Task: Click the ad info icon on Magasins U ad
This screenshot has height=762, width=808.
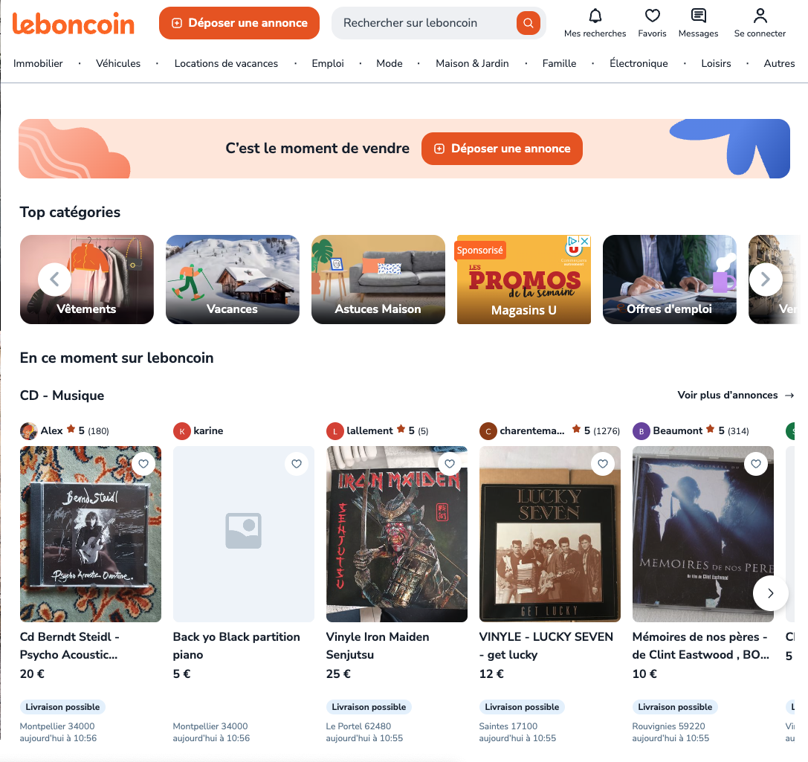Action: (x=572, y=241)
